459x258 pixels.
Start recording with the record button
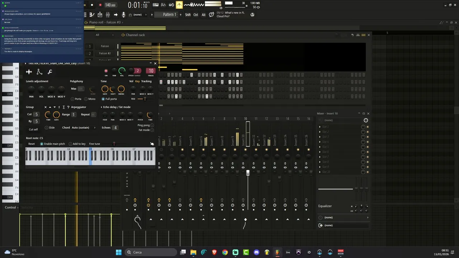click(100, 5)
